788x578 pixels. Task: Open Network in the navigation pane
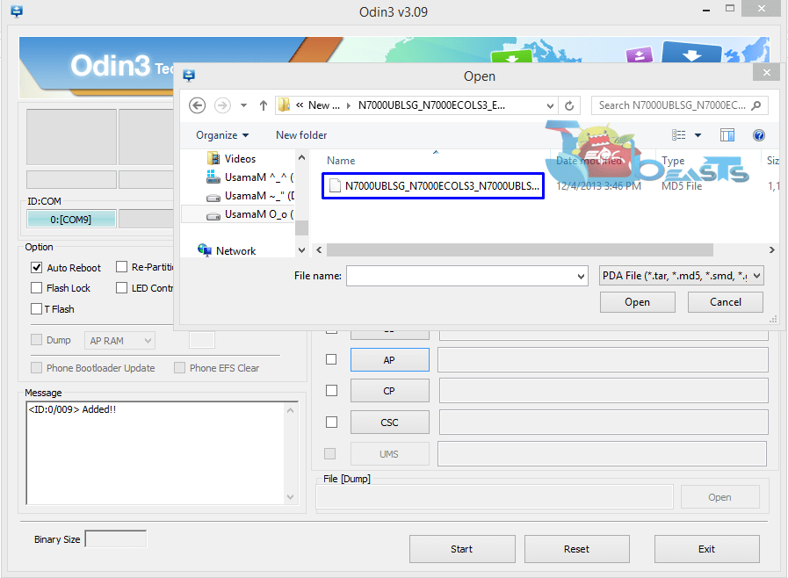point(227,251)
